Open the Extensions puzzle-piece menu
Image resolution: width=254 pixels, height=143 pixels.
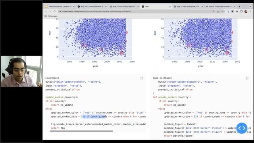237,12
